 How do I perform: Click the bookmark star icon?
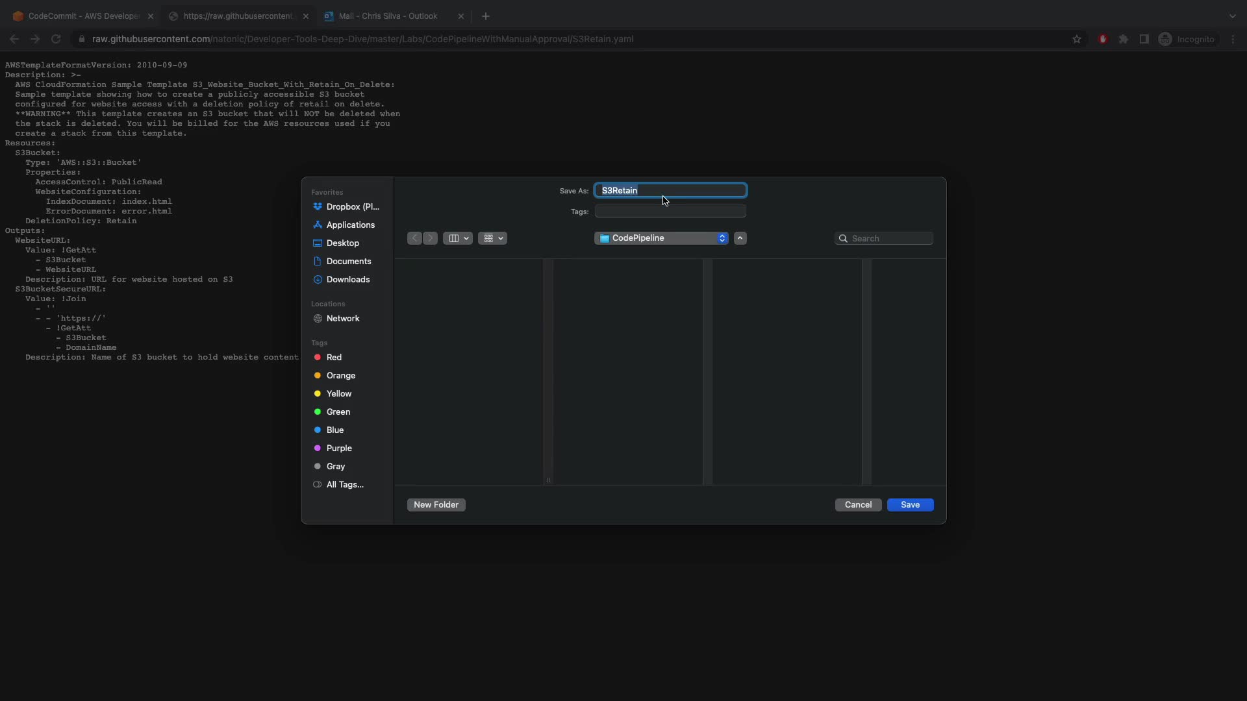1077,39
